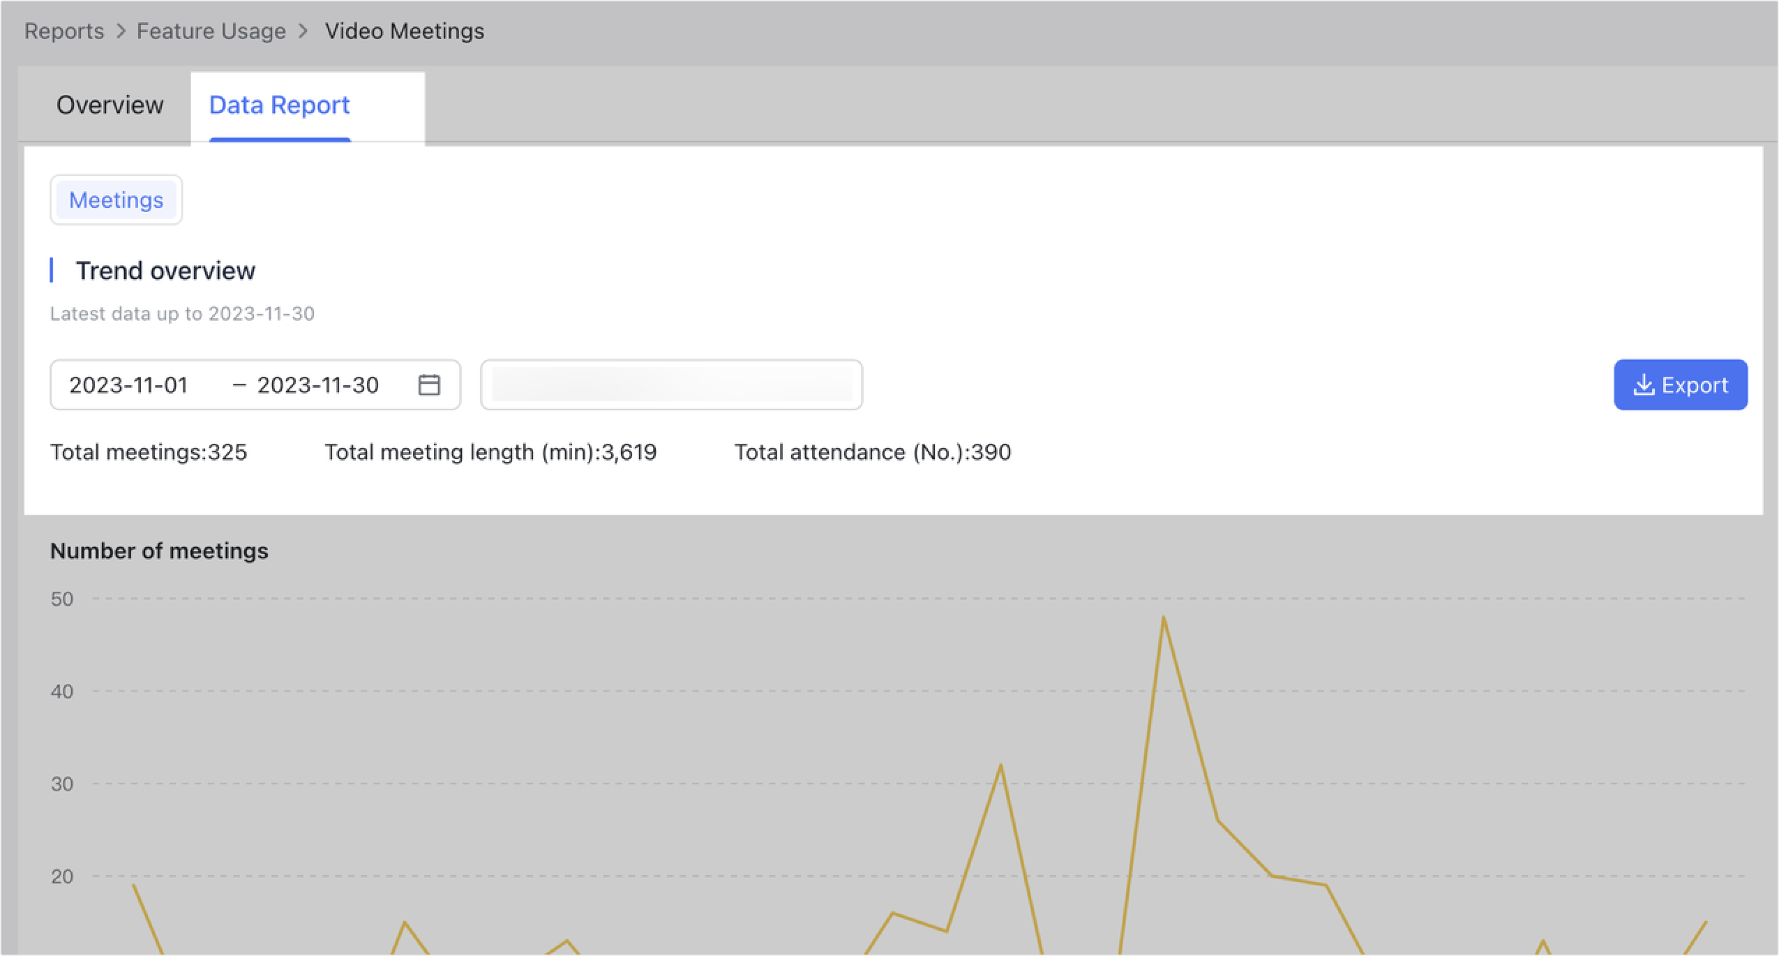Click Total attendance (No.):390 value
This screenshot has width=1779, height=956.
[873, 452]
